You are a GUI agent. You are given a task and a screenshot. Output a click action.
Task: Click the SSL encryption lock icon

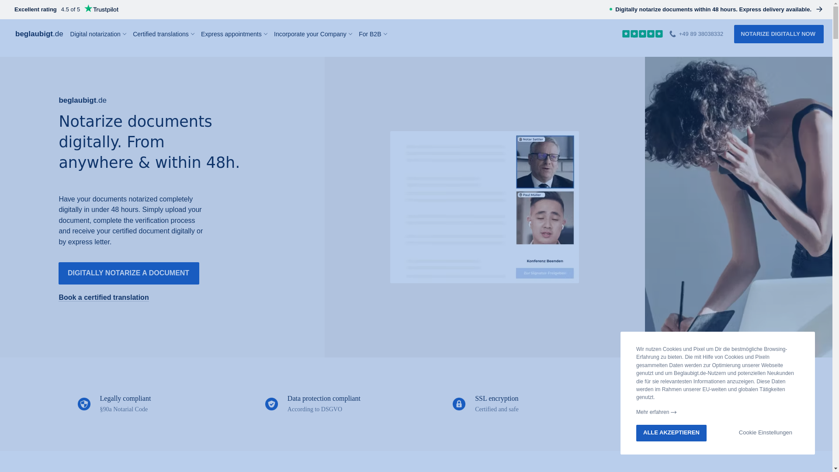point(459,404)
